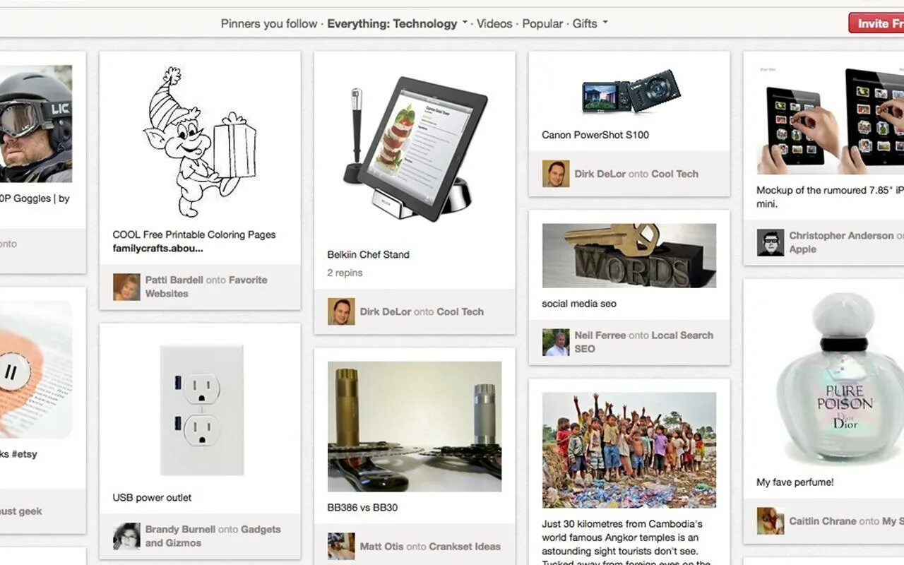
Task: Click Dirk DeLor's avatar under Belkin Chef Stand
Action: tap(341, 311)
